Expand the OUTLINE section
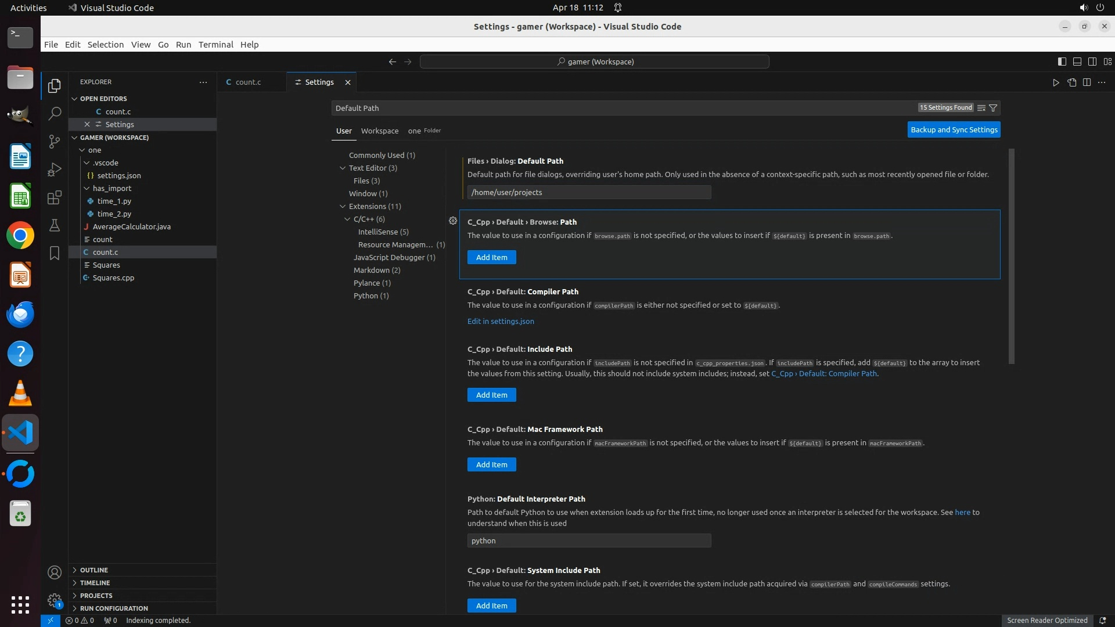1115x627 pixels. [x=93, y=570]
